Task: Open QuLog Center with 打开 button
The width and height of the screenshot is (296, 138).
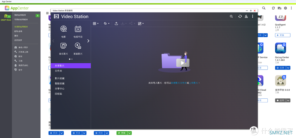Action: 281,68
